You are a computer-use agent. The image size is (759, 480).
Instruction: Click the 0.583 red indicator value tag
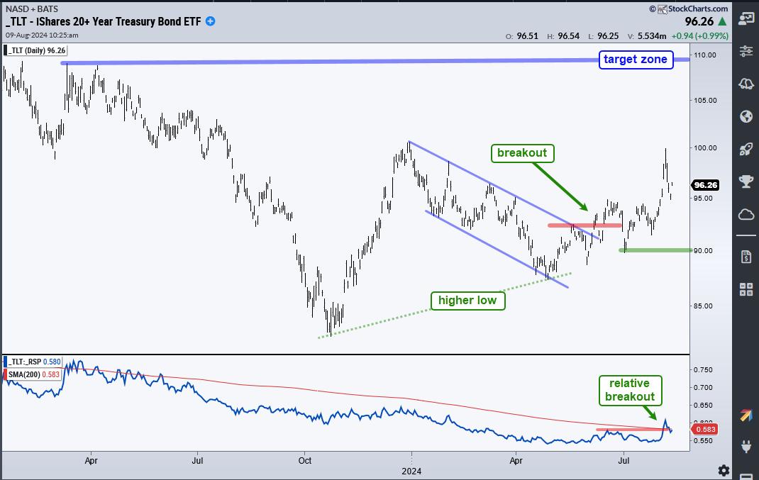pyautogui.click(x=705, y=429)
